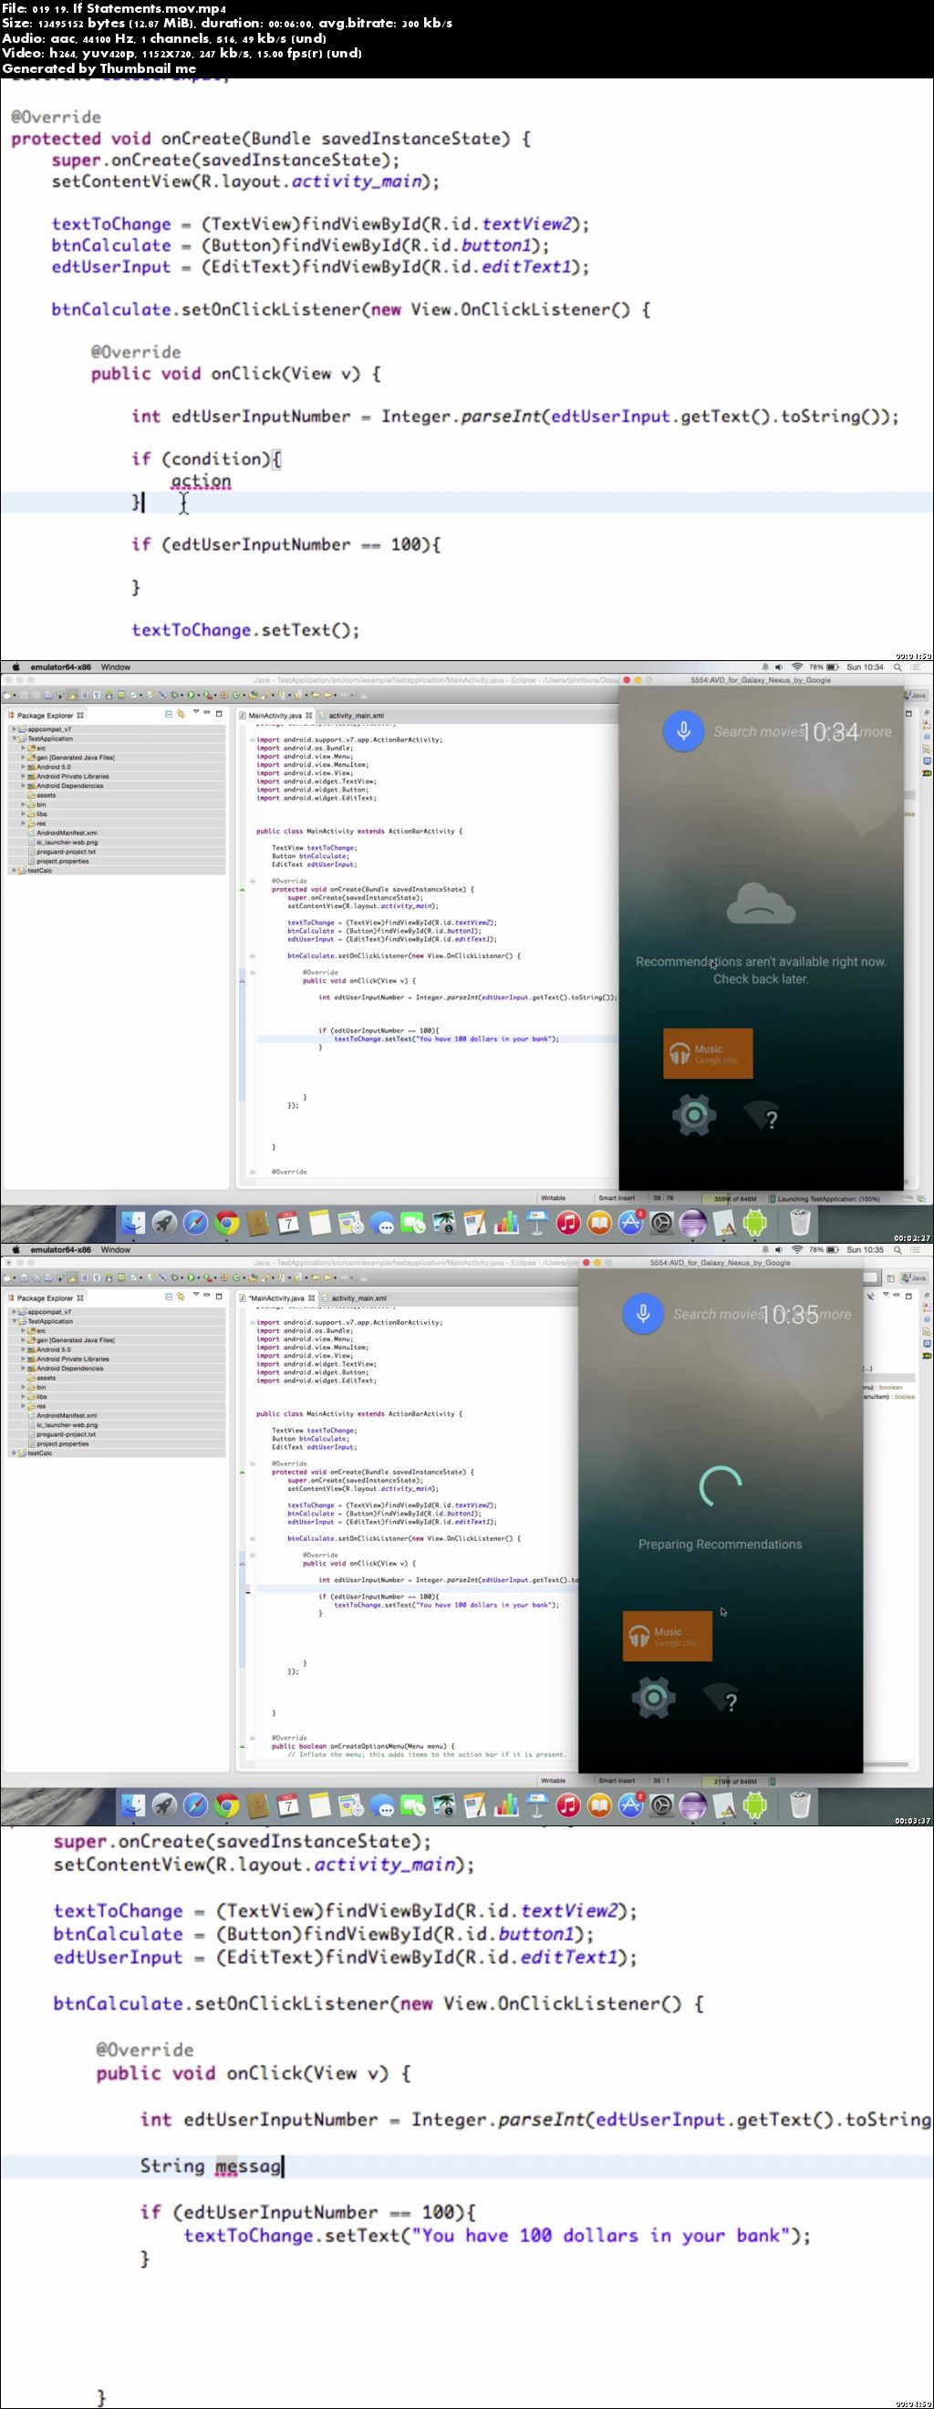This screenshot has height=2409, width=934.
Task: Click Link with Editor icon in 10:34 Package Explorer
Action: 181,714
